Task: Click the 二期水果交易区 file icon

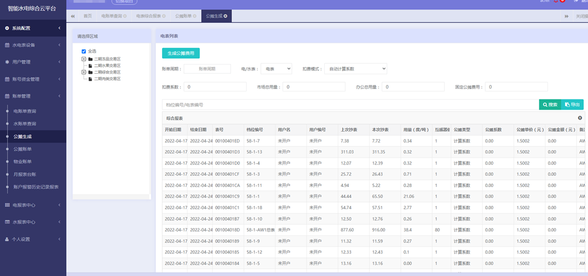Action: 90,66
